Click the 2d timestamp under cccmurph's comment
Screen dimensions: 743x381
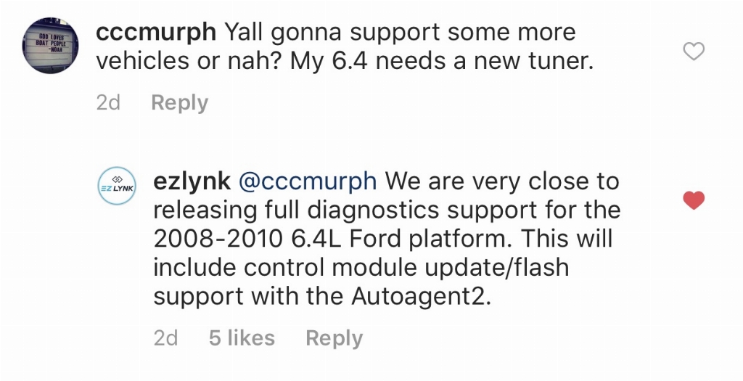click(108, 103)
